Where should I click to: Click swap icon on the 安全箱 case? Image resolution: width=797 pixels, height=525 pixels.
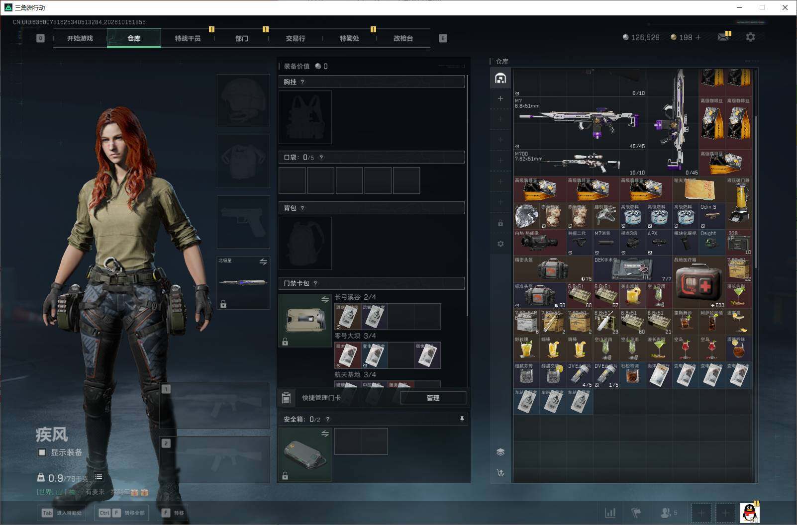tap(325, 434)
